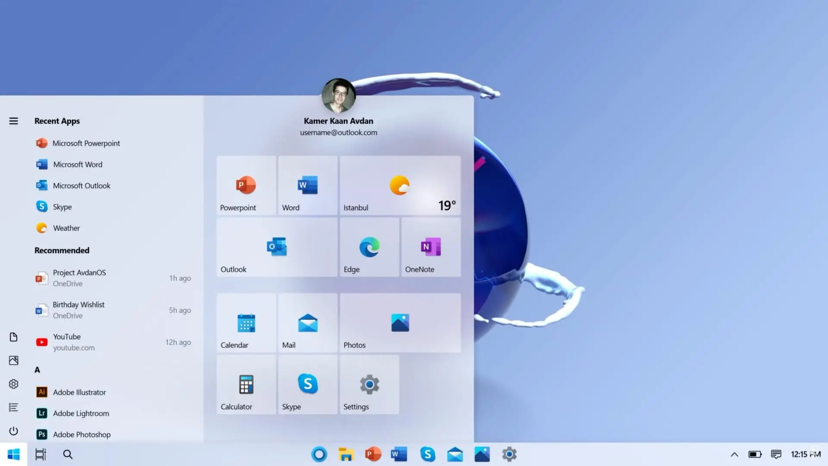
Task: Open Cortana on the taskbar
Action: pos(319,454)
